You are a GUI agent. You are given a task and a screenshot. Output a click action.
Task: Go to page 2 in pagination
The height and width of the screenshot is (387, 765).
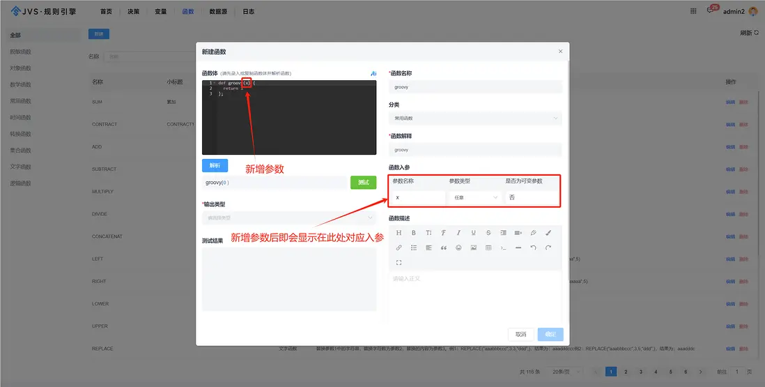pos(626,372)
